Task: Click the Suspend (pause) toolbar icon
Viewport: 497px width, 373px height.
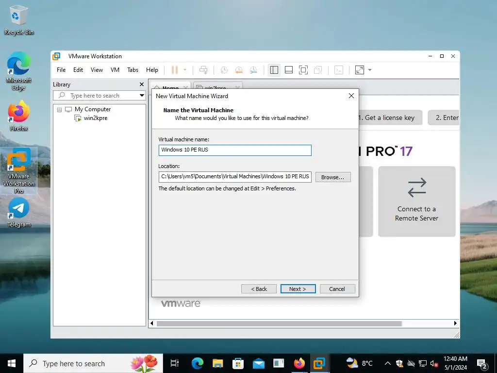Action: [175, 70]
